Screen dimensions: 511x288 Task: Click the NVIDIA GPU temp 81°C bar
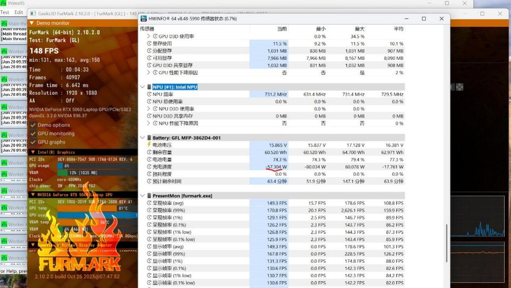click(97, 208)
